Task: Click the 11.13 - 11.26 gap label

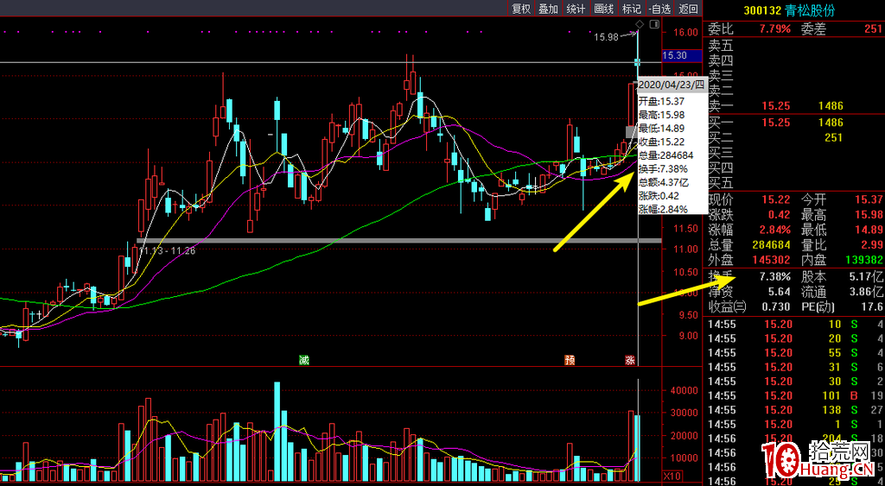Action: pyautogui.click(x=168, y=251)
